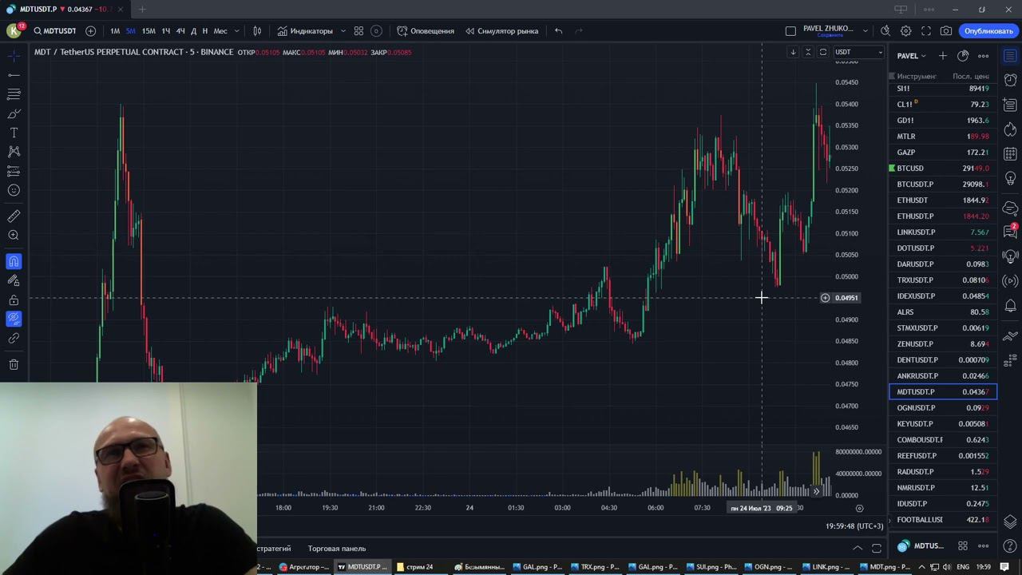
Task: Click the Опубликовать publish button
Action: 988,31
